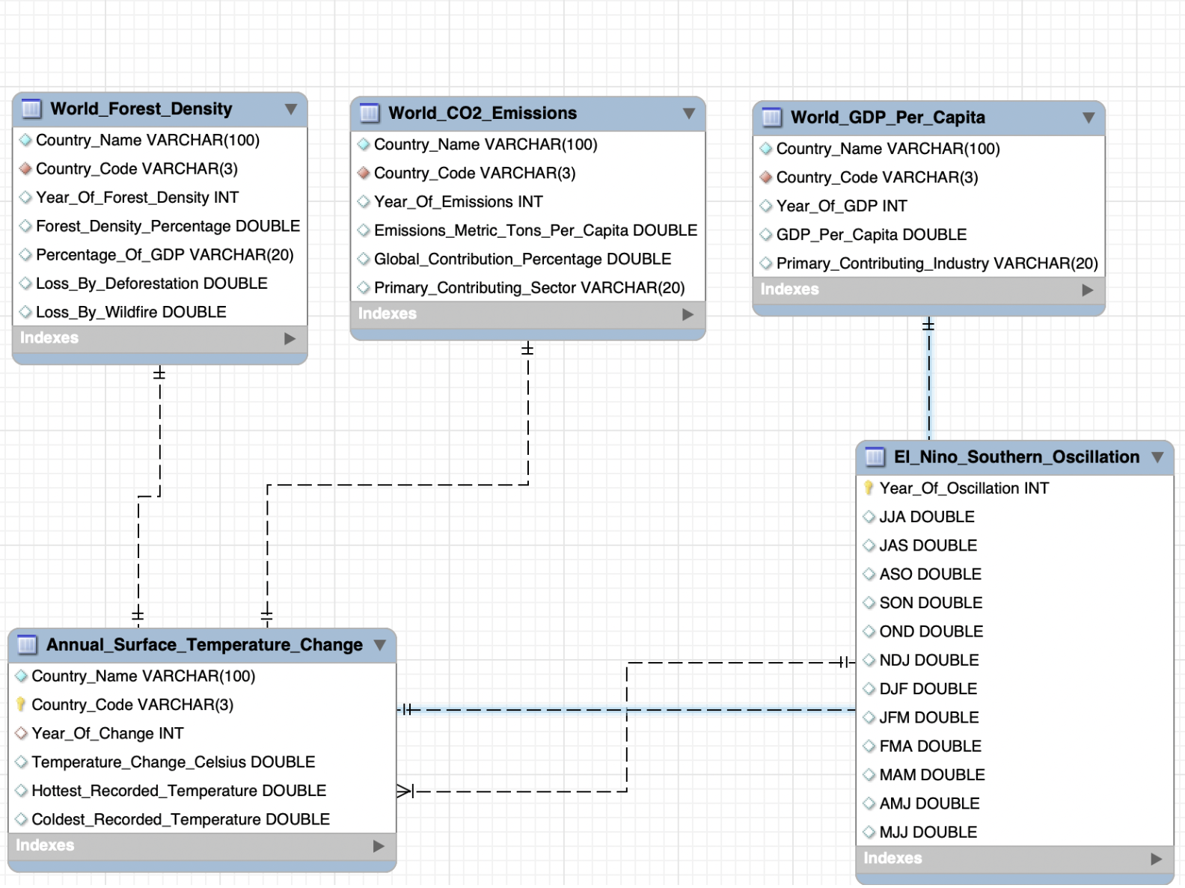Click the World_CO2_Emissions table icon
Screen dimensions: 1185x888
click(370, 114)
